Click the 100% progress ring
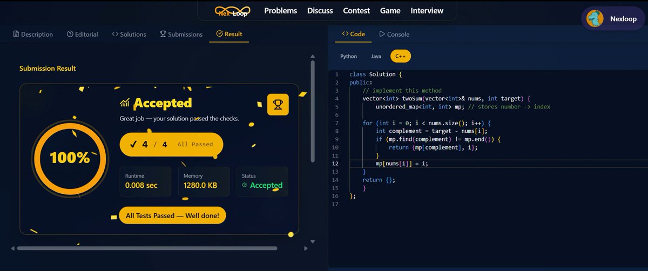The image size is (648, 271). point(70,158)
